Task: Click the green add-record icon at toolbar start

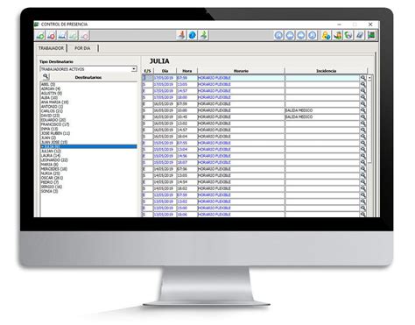Action: (40, 36)
